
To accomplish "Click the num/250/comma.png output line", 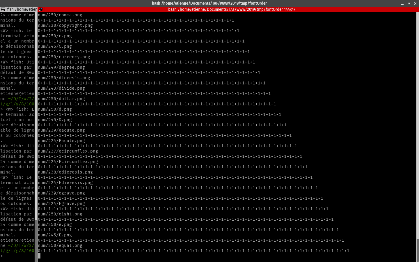I will (60, 15).
